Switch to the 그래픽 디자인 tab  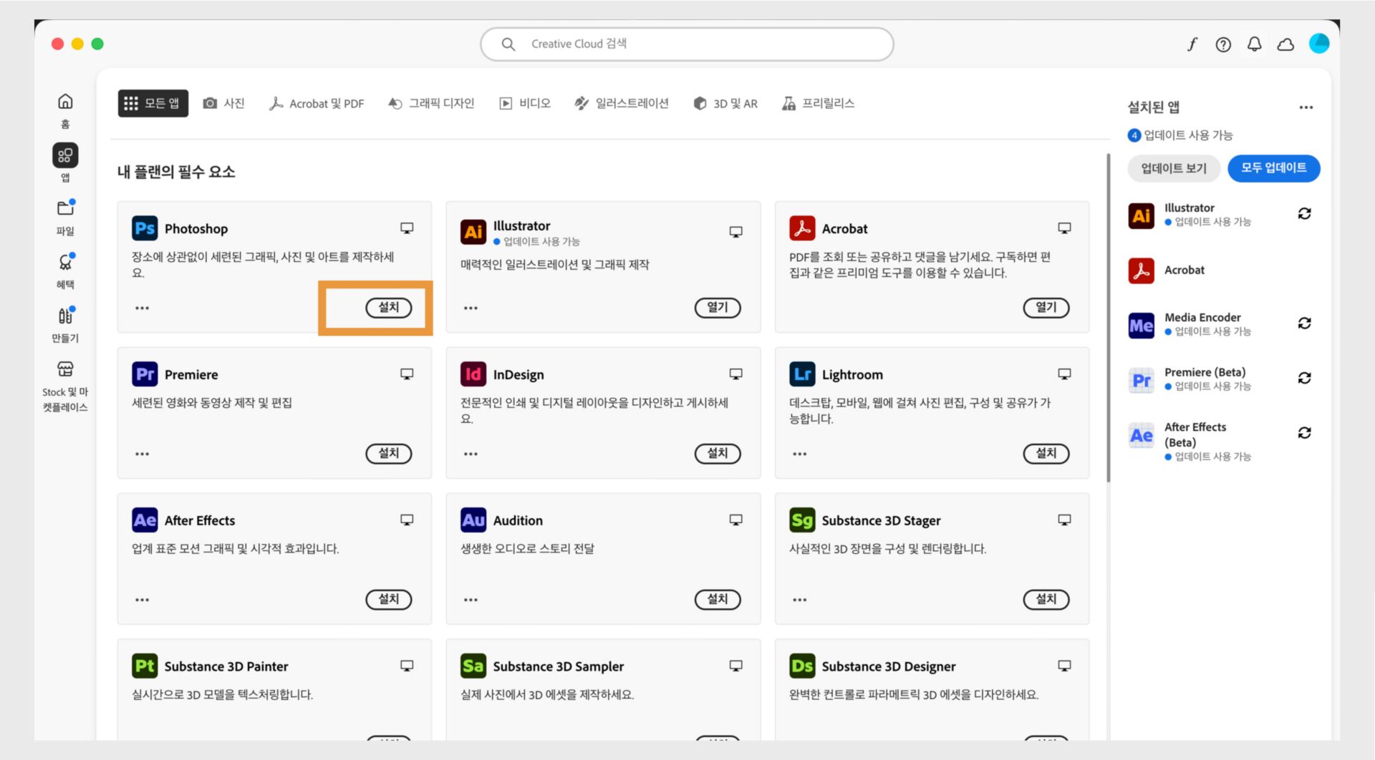click(x=432, y=104)
